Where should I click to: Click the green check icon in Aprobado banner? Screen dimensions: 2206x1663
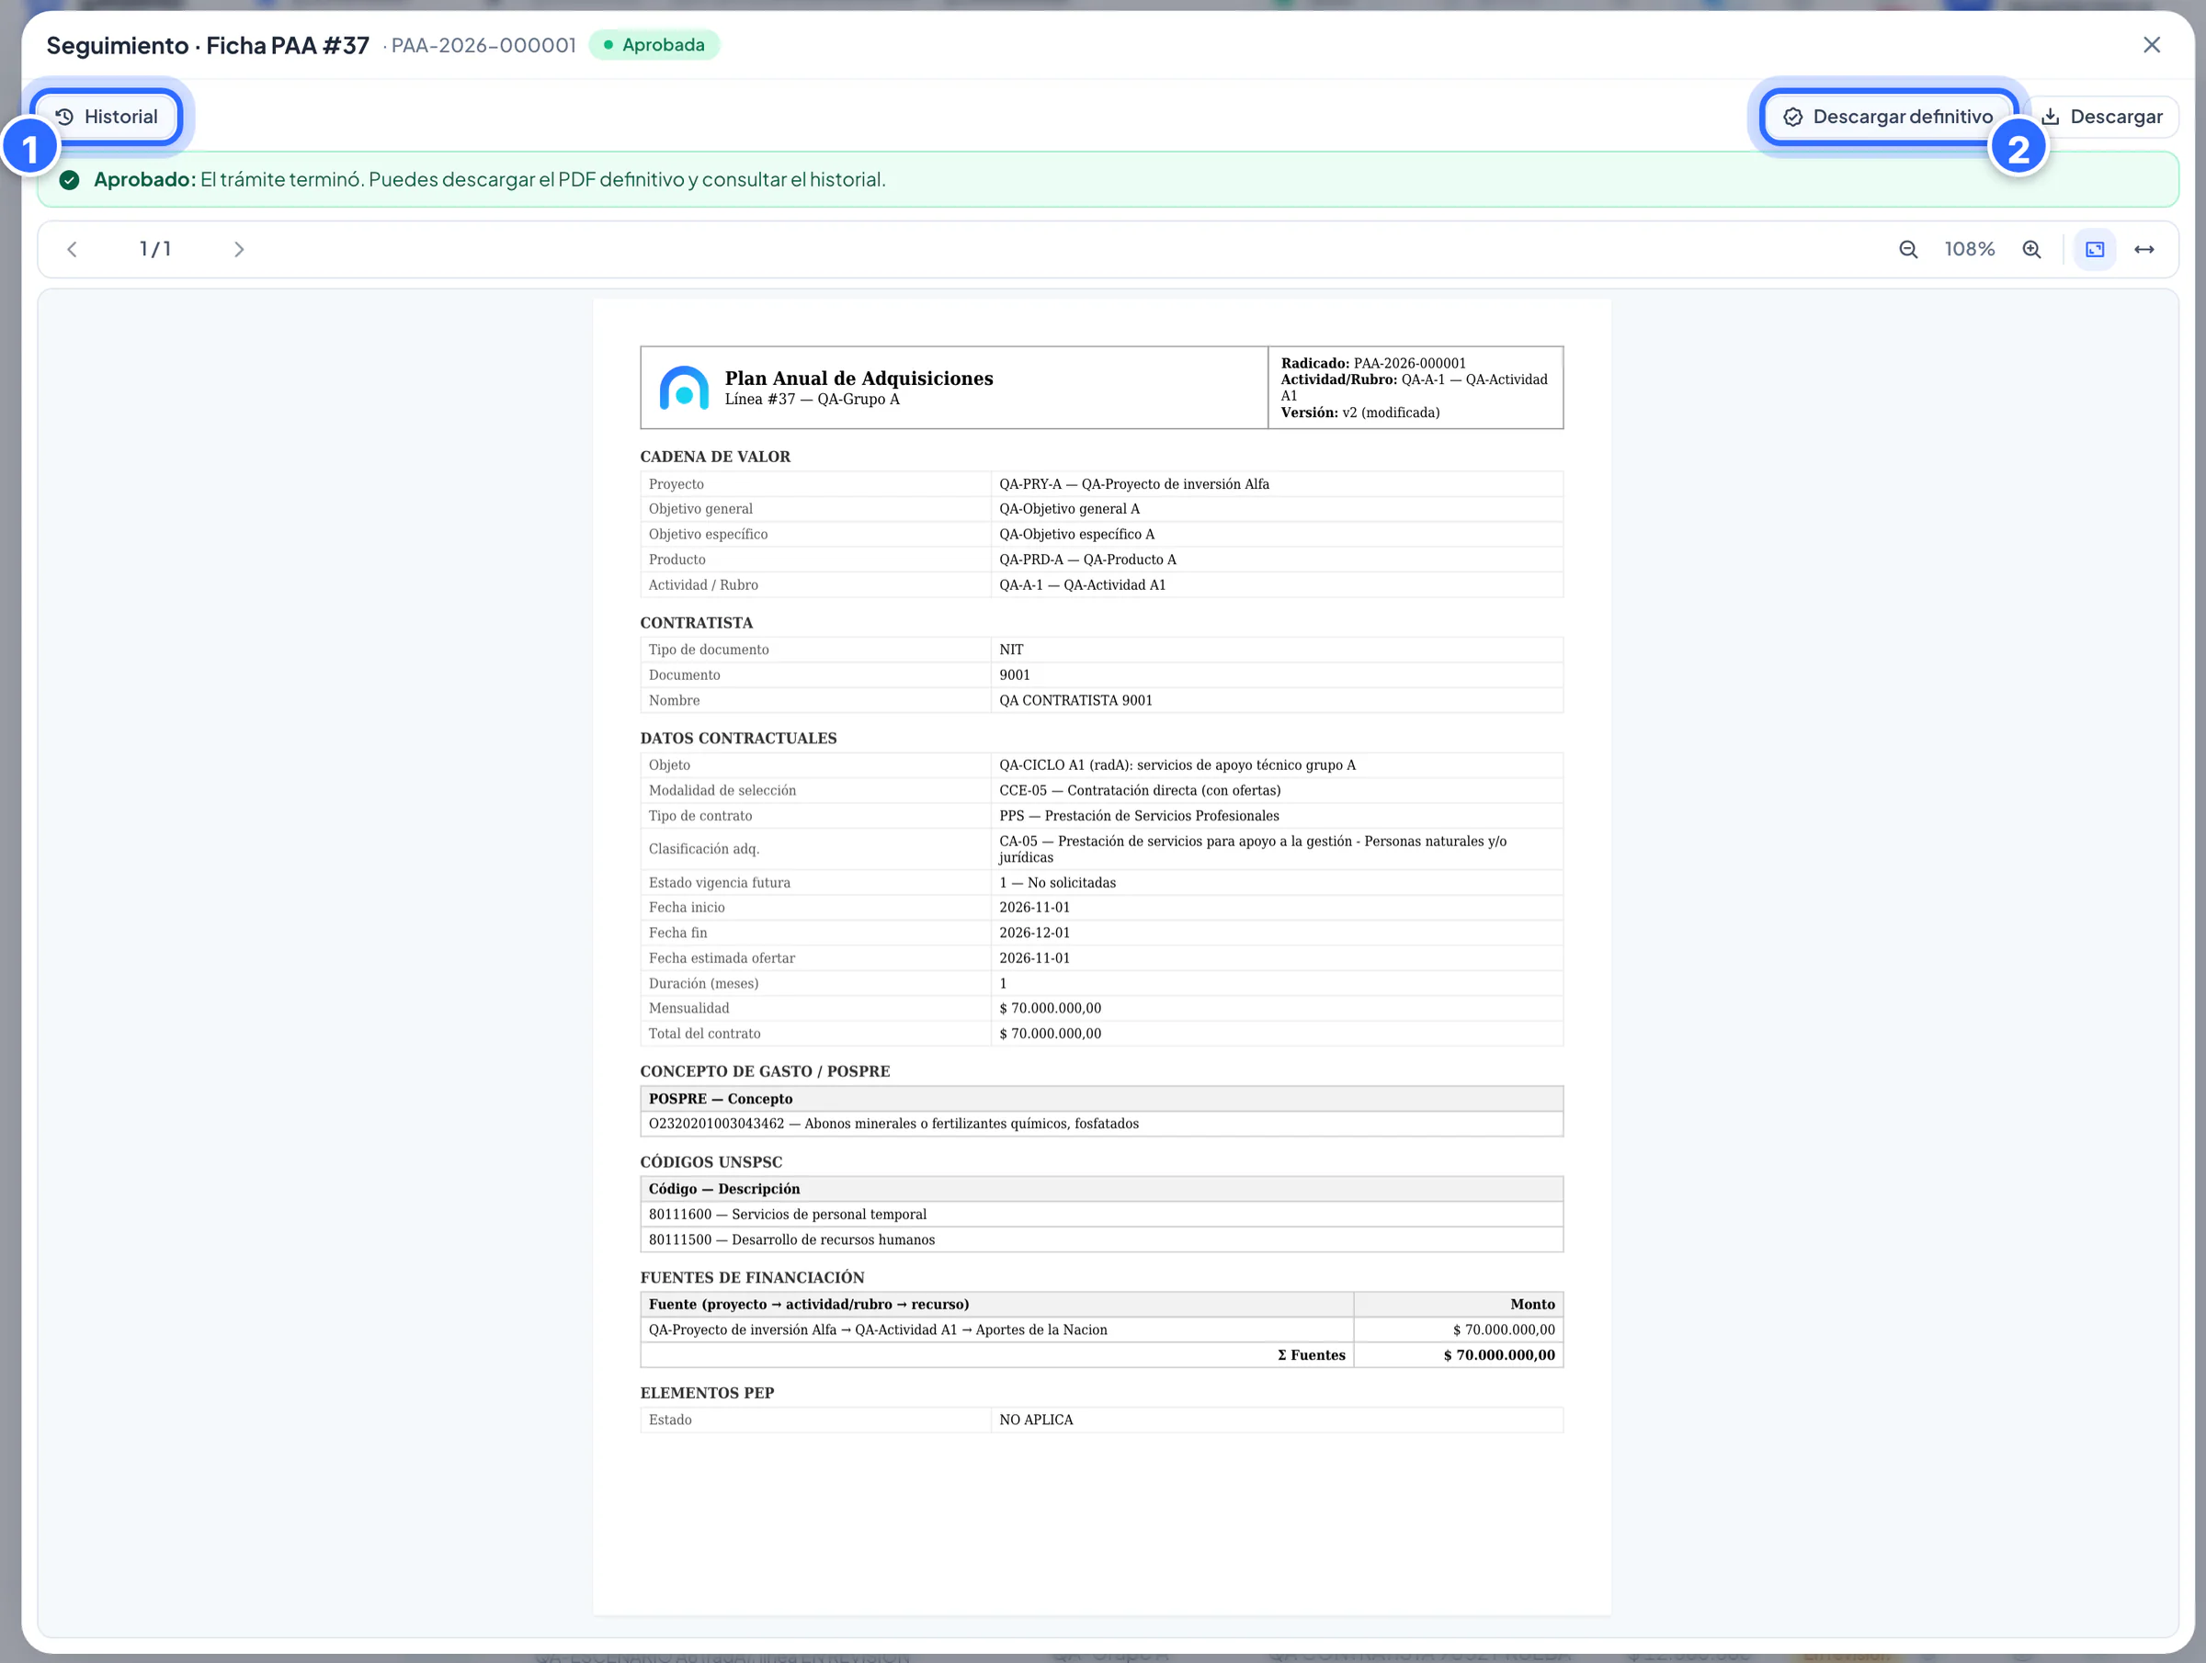click(x=69, y=179)
